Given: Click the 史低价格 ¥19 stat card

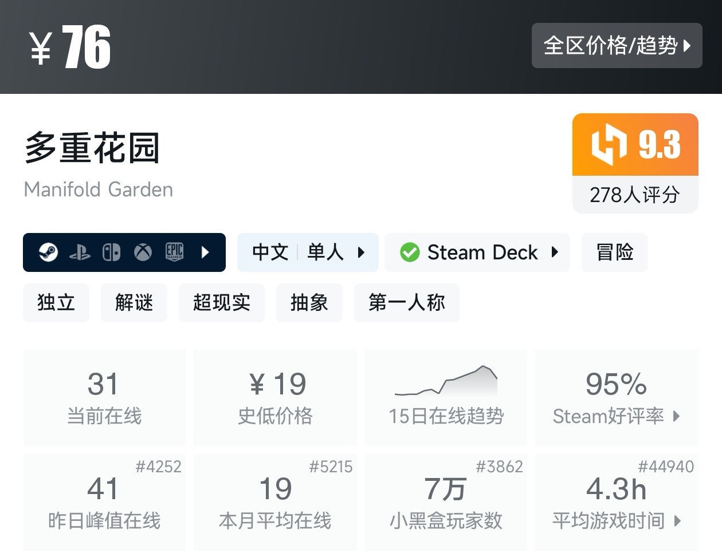Looking at the screenshot, I should (x=275, y=397).
